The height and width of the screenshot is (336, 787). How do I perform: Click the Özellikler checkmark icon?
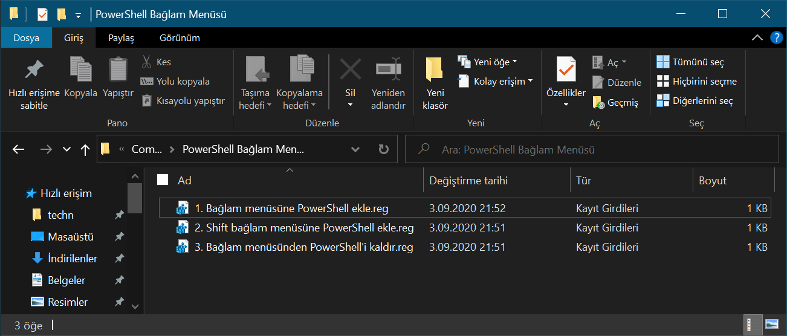(566, 70)
